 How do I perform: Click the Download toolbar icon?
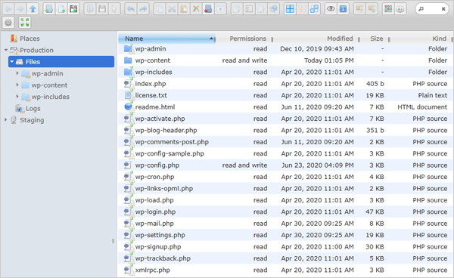[102, 9]
